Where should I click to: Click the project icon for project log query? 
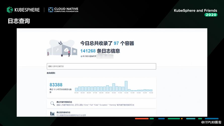pyautogui.click(x=52, y=114)
